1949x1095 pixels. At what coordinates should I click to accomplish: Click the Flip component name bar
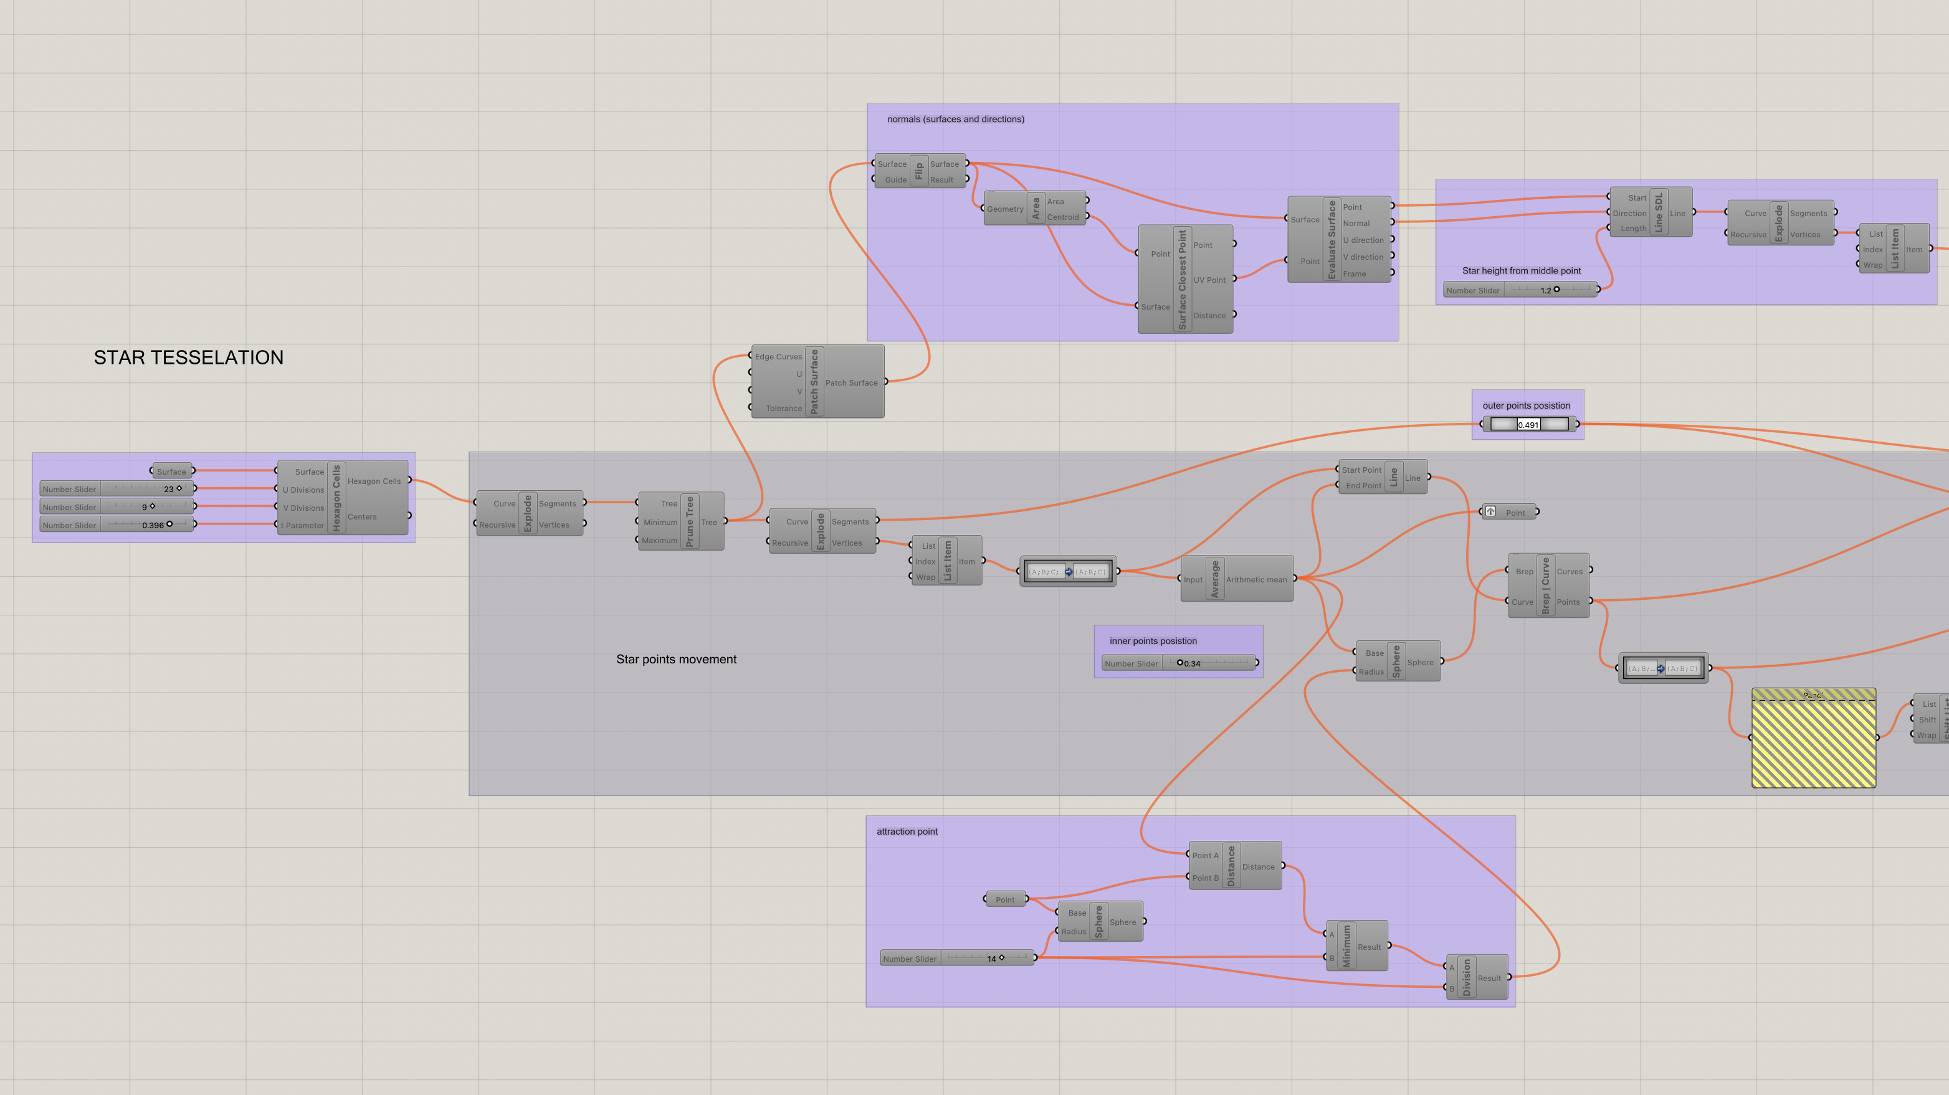[x=918, y=172]
